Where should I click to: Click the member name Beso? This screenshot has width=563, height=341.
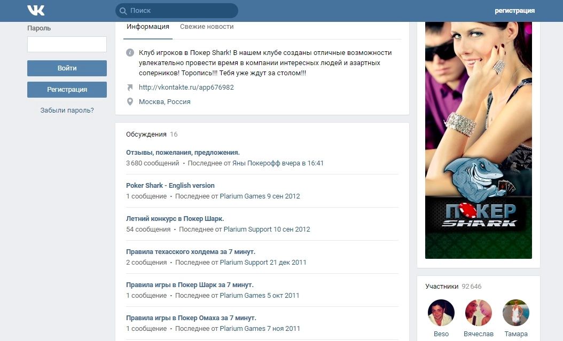point(441,334)
